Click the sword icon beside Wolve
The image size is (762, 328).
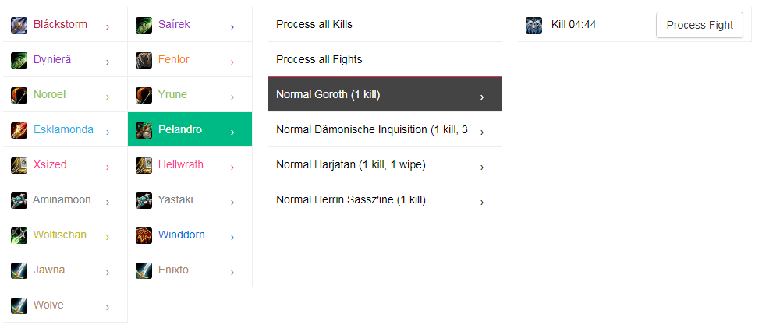(x=19, y=305)
